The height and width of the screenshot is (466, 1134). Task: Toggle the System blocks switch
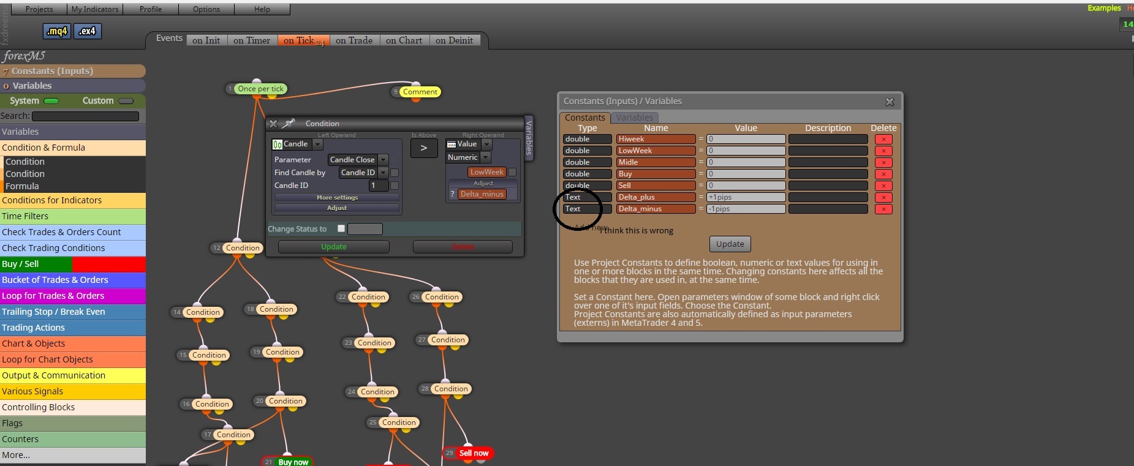point(51,101)
